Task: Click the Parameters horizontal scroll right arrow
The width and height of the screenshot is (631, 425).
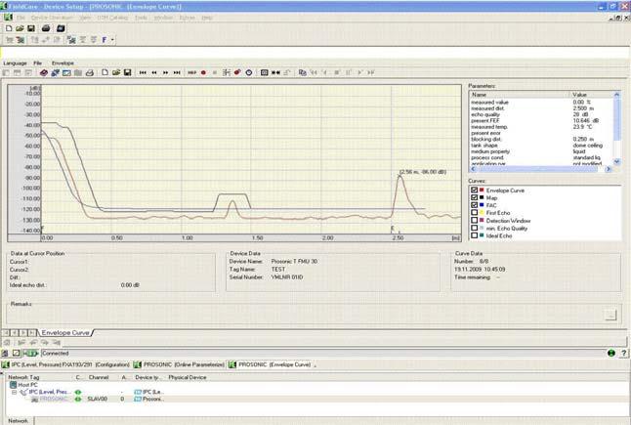Action: pyautogui.click(x=609, y=169)
